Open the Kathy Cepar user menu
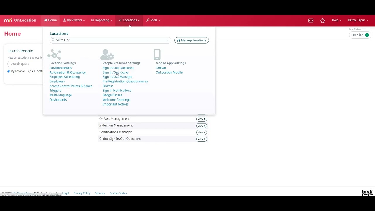This screenshot has height=211, width=375. 358,20
